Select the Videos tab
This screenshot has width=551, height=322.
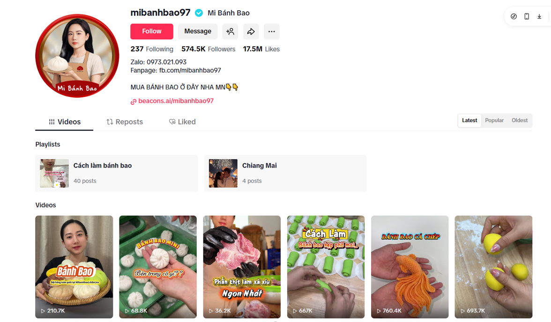coord(64,122)
